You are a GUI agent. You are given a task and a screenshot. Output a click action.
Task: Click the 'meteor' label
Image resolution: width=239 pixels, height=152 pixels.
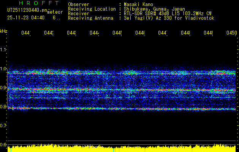point(55,12)
